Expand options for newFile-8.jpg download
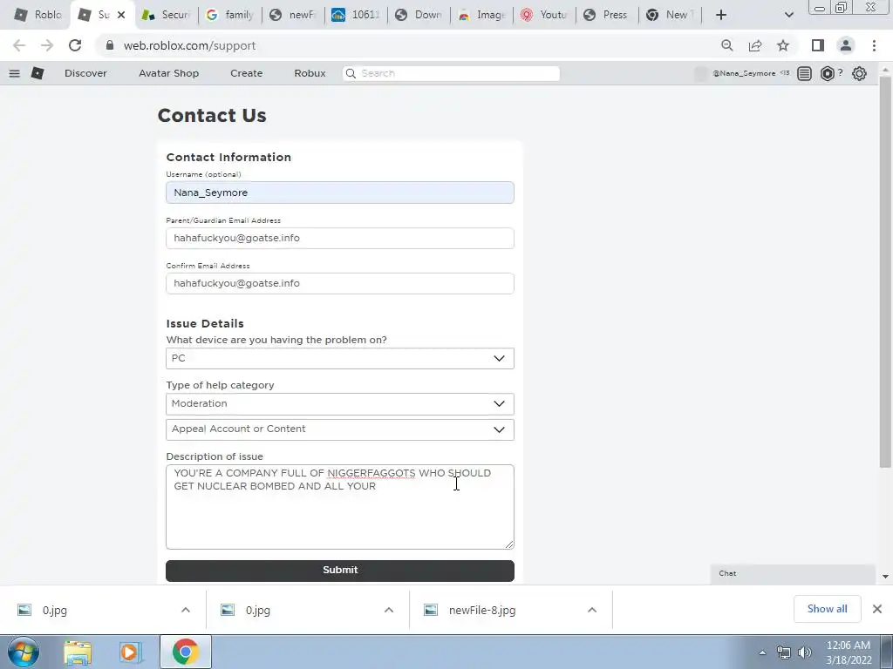893x669 pixels. coord(592,610)
